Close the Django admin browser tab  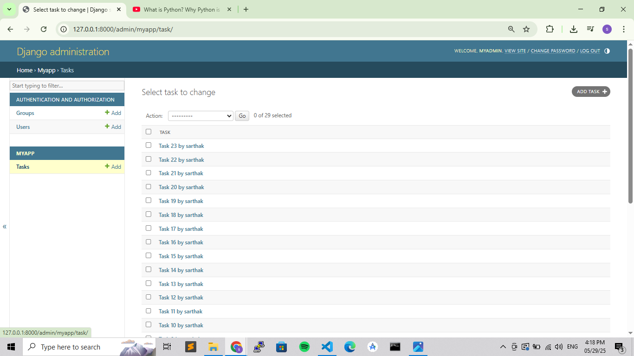pyautogui.click(x=119, y=9)
